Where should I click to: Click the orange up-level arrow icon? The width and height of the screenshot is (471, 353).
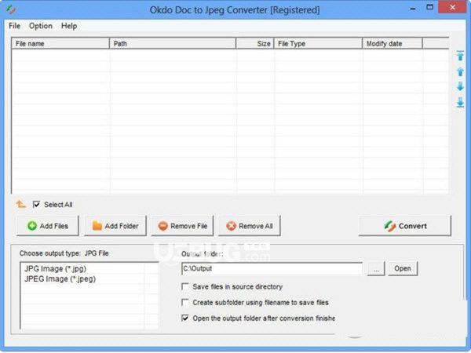(x=20, y=204)
